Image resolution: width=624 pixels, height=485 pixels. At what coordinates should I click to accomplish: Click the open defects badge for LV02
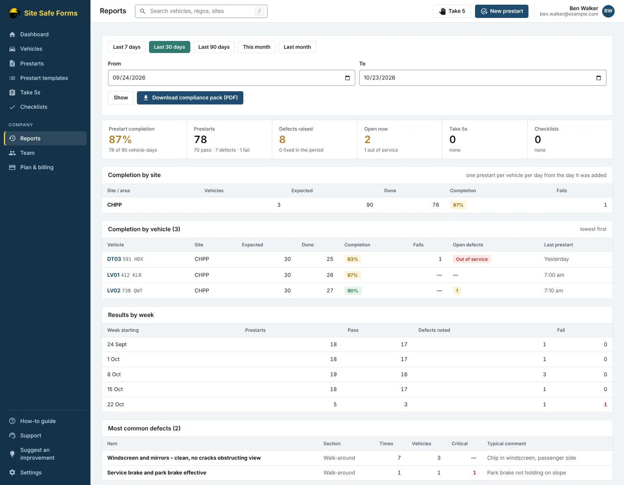(x=457, y=291)
